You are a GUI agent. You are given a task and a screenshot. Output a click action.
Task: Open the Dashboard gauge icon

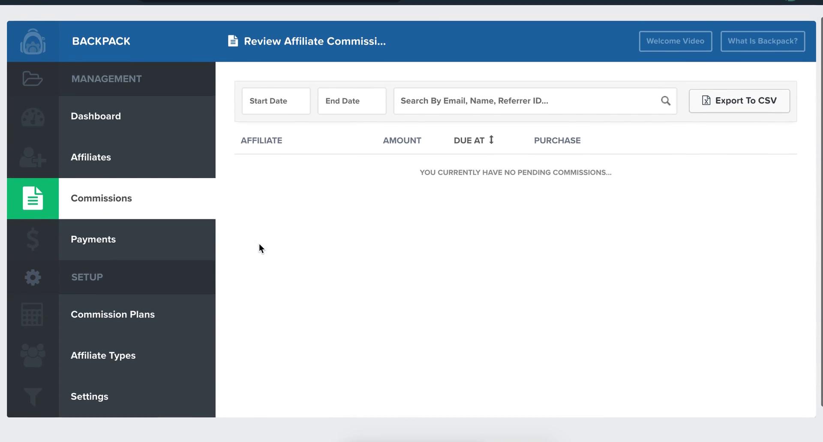pos(33,117)
